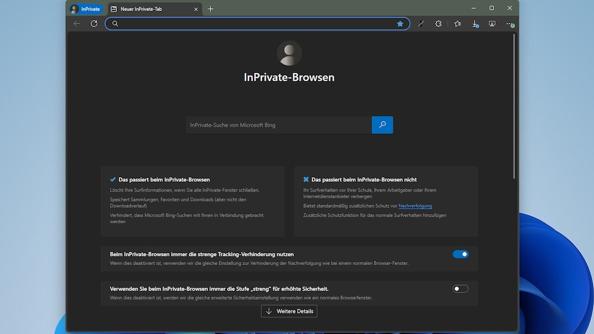Screen dimensions: 594x334
Task: Click the 'InPrivate-Browsen' page title
Action: click(289, 77)
